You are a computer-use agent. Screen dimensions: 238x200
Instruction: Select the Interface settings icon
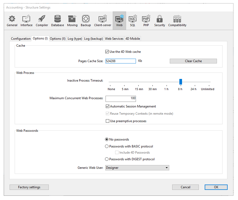[x=26, y=21]
